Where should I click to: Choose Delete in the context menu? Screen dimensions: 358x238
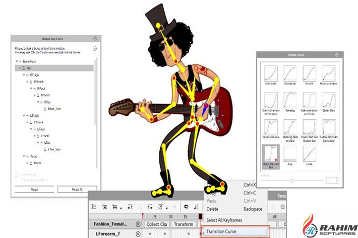pos(212,209)
